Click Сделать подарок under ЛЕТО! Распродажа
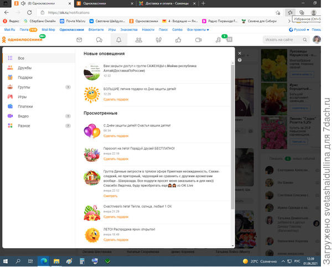This screenshot has width=332, height=267. pyautogui.click(x=116, y=240)
